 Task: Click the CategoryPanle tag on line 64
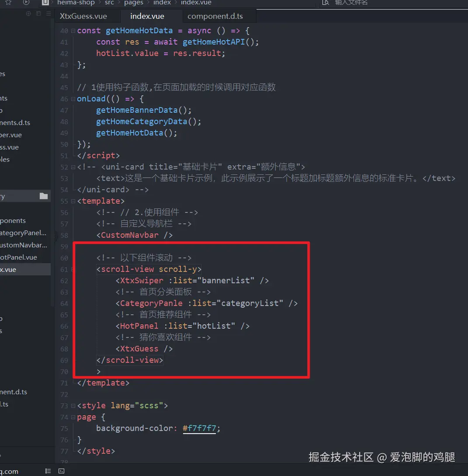click(152, 303)
